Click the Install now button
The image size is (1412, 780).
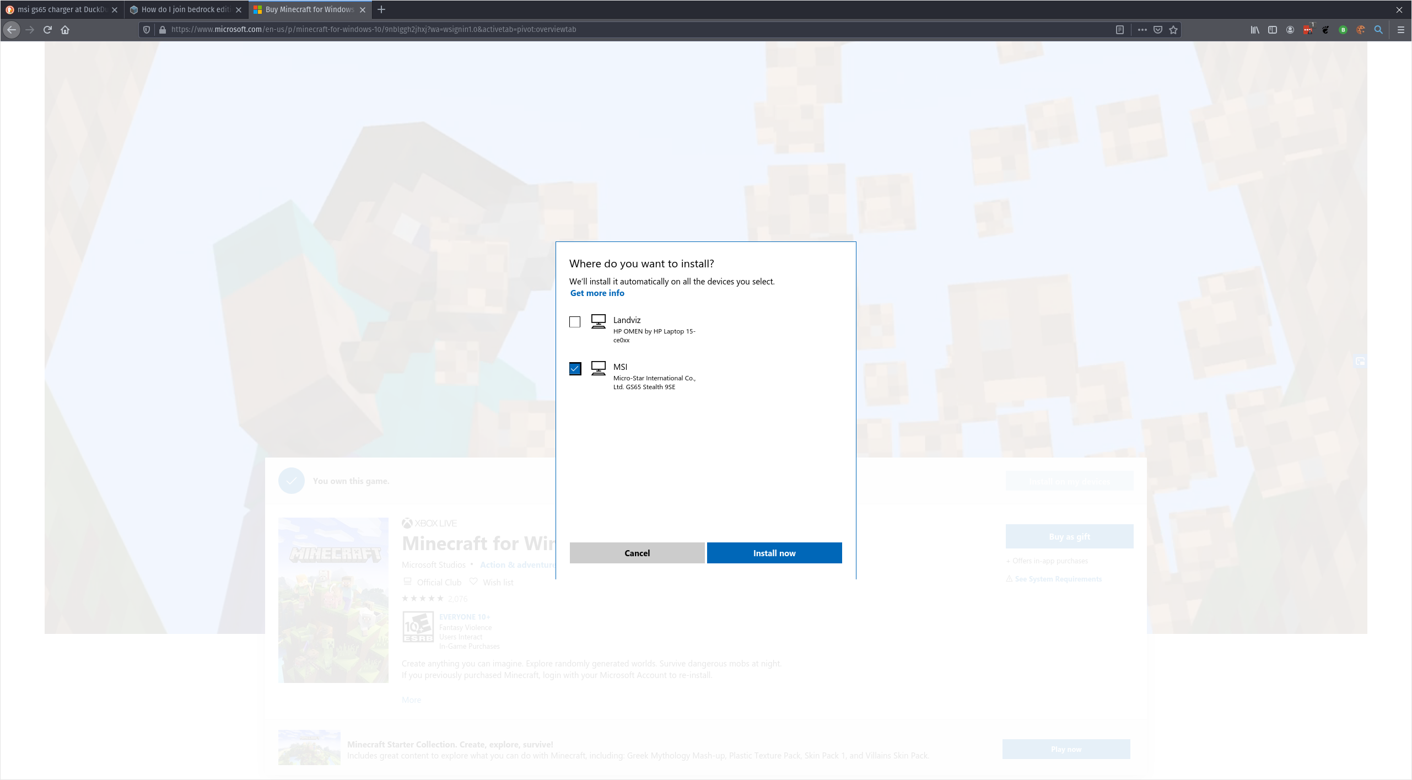tap(774, 553)
